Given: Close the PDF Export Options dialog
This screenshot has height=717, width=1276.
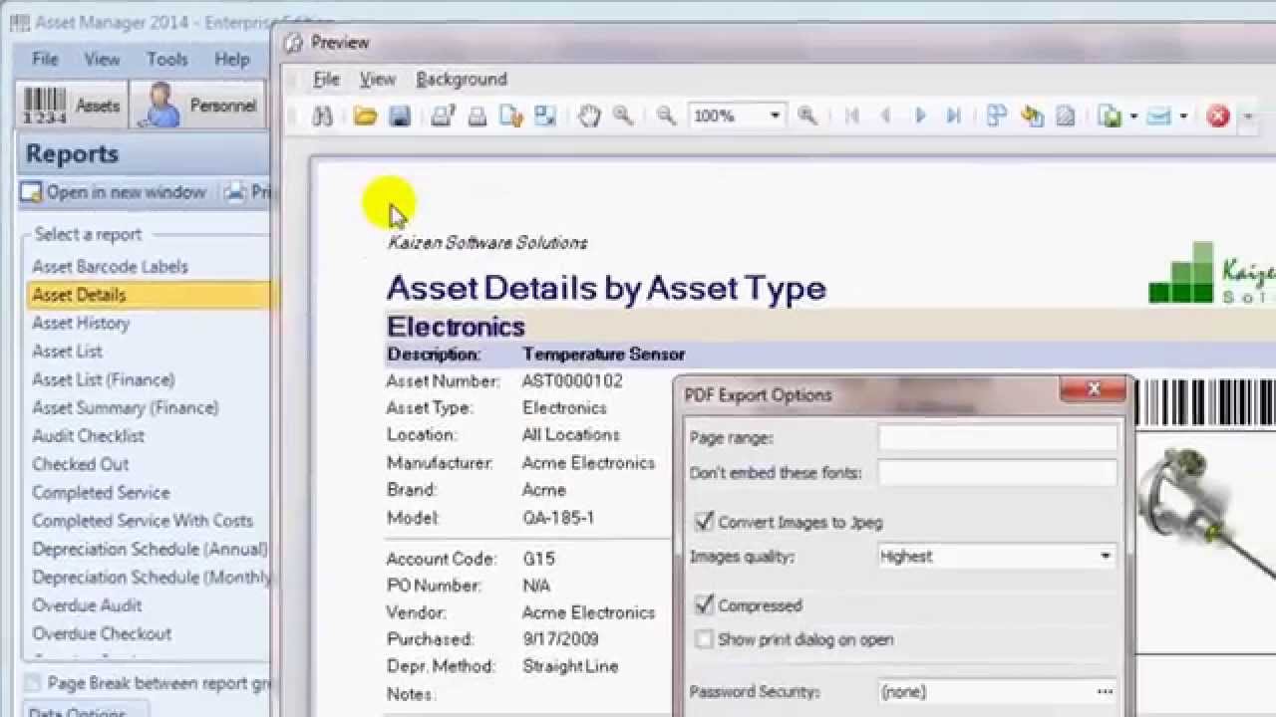Looking at the screenshot, I should (x=1094, y=389).
